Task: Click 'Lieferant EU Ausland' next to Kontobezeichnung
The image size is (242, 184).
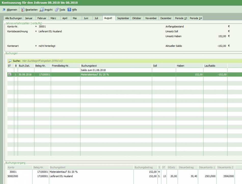Action: point(50,31)
